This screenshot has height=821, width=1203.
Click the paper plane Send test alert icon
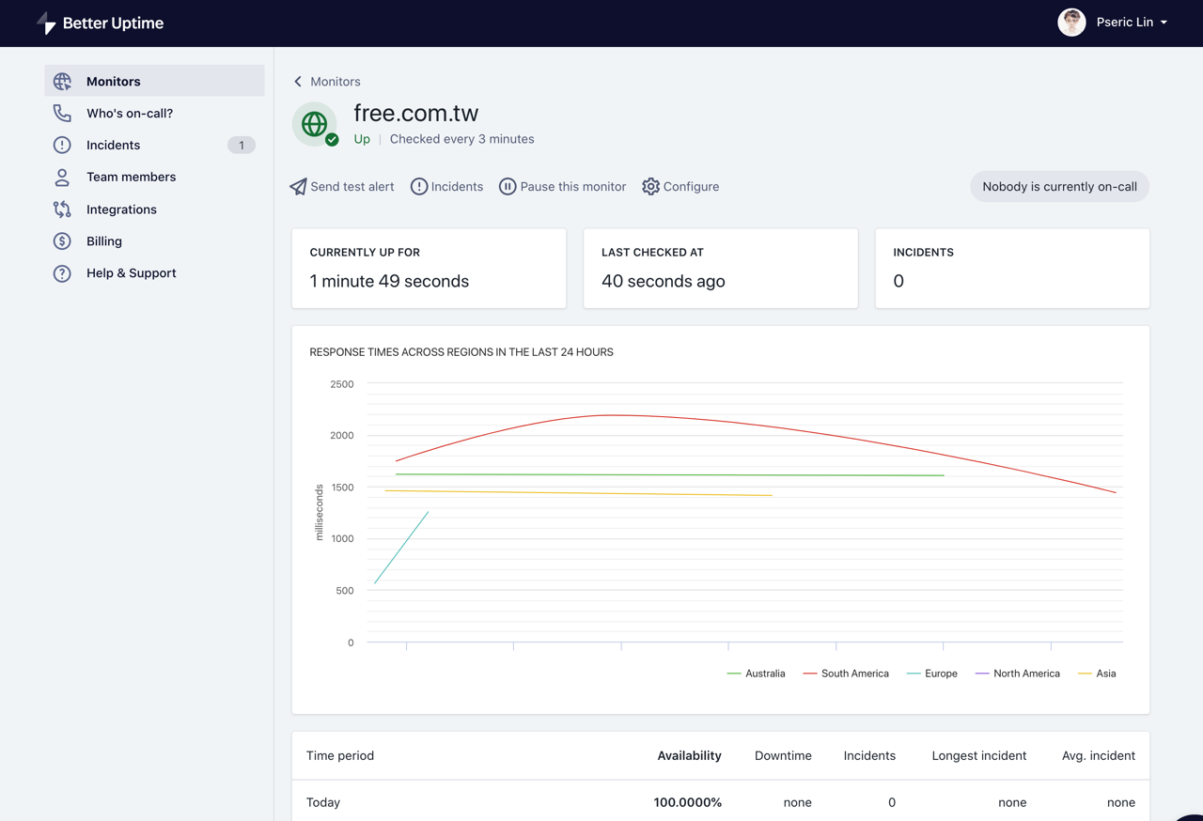(298, 187)
